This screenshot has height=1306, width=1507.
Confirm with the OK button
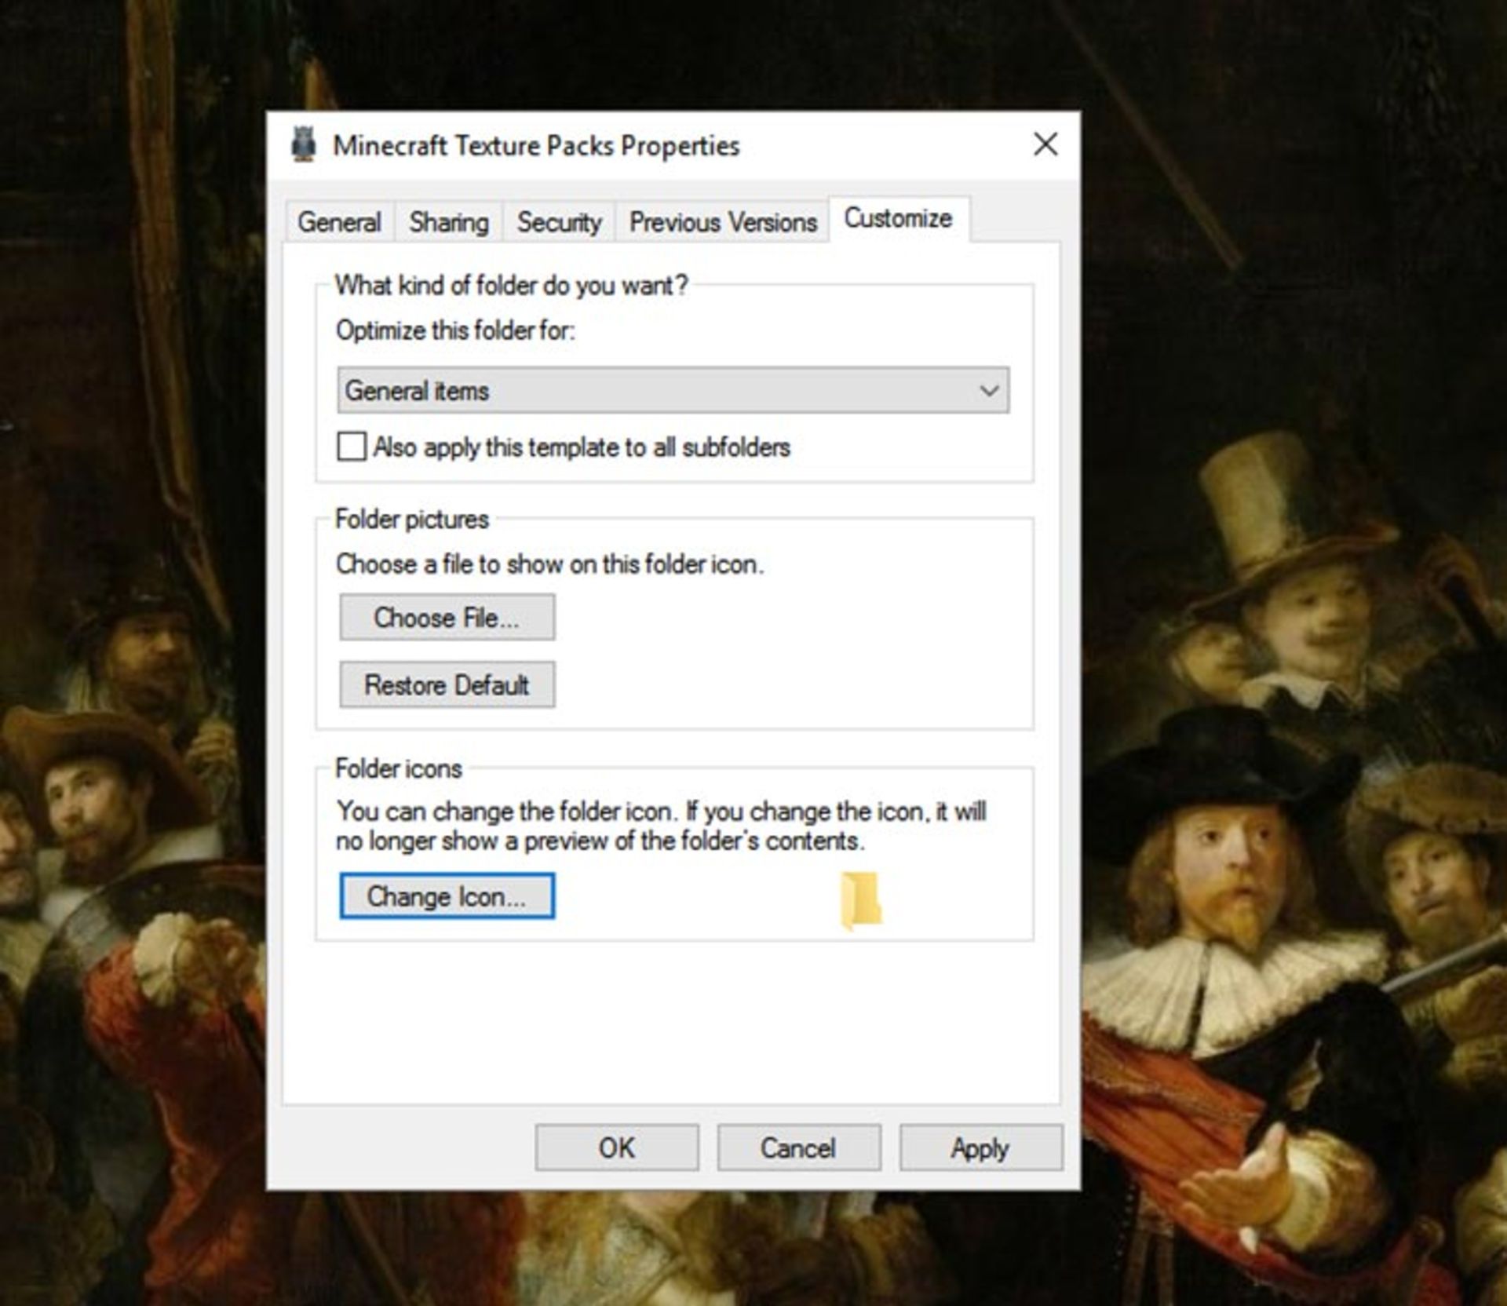(617, 1148)
